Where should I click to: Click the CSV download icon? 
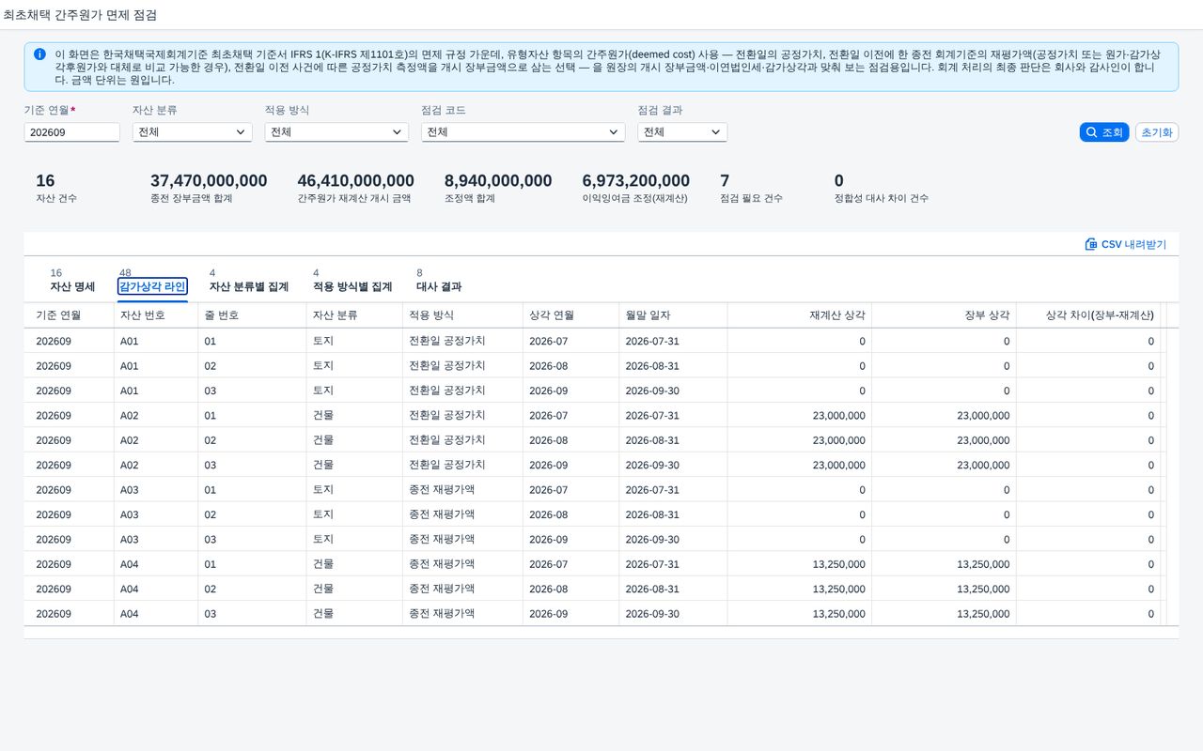1091,244
